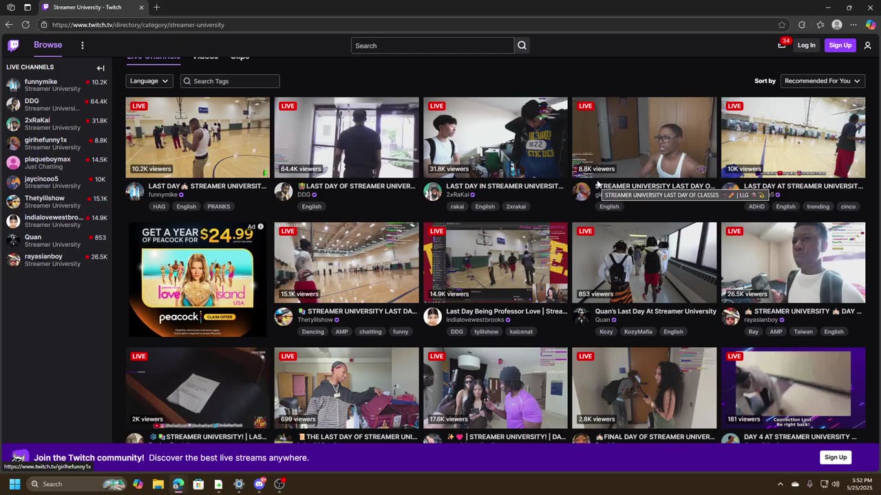Viewport: 881px width, 495px height.
Task: Switch to the Videos tab
Action: coord(205,57)
